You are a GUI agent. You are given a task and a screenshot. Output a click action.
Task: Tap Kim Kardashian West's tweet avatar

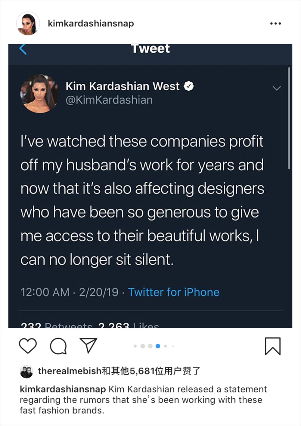(x=39, y=94)
